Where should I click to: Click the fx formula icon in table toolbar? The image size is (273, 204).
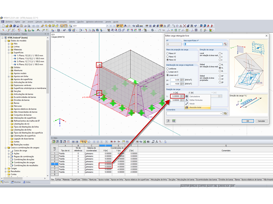point(157,142)
